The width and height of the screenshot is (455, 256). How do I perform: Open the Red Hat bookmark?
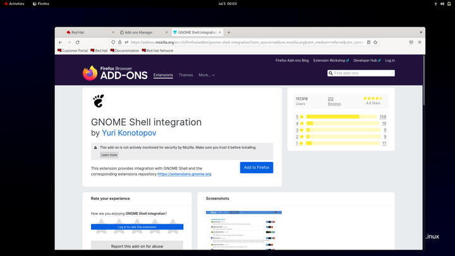[x=99, y=51]
